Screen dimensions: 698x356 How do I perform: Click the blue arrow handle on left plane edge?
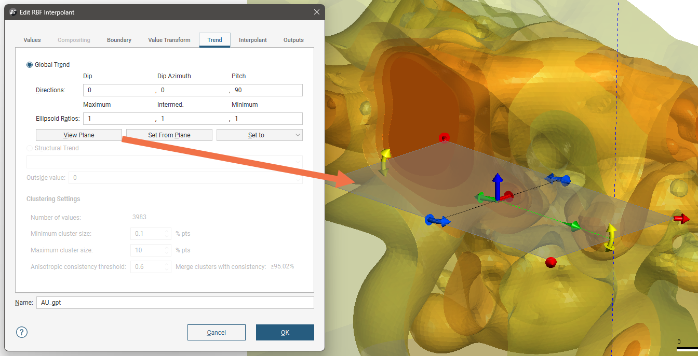point(436,221)
